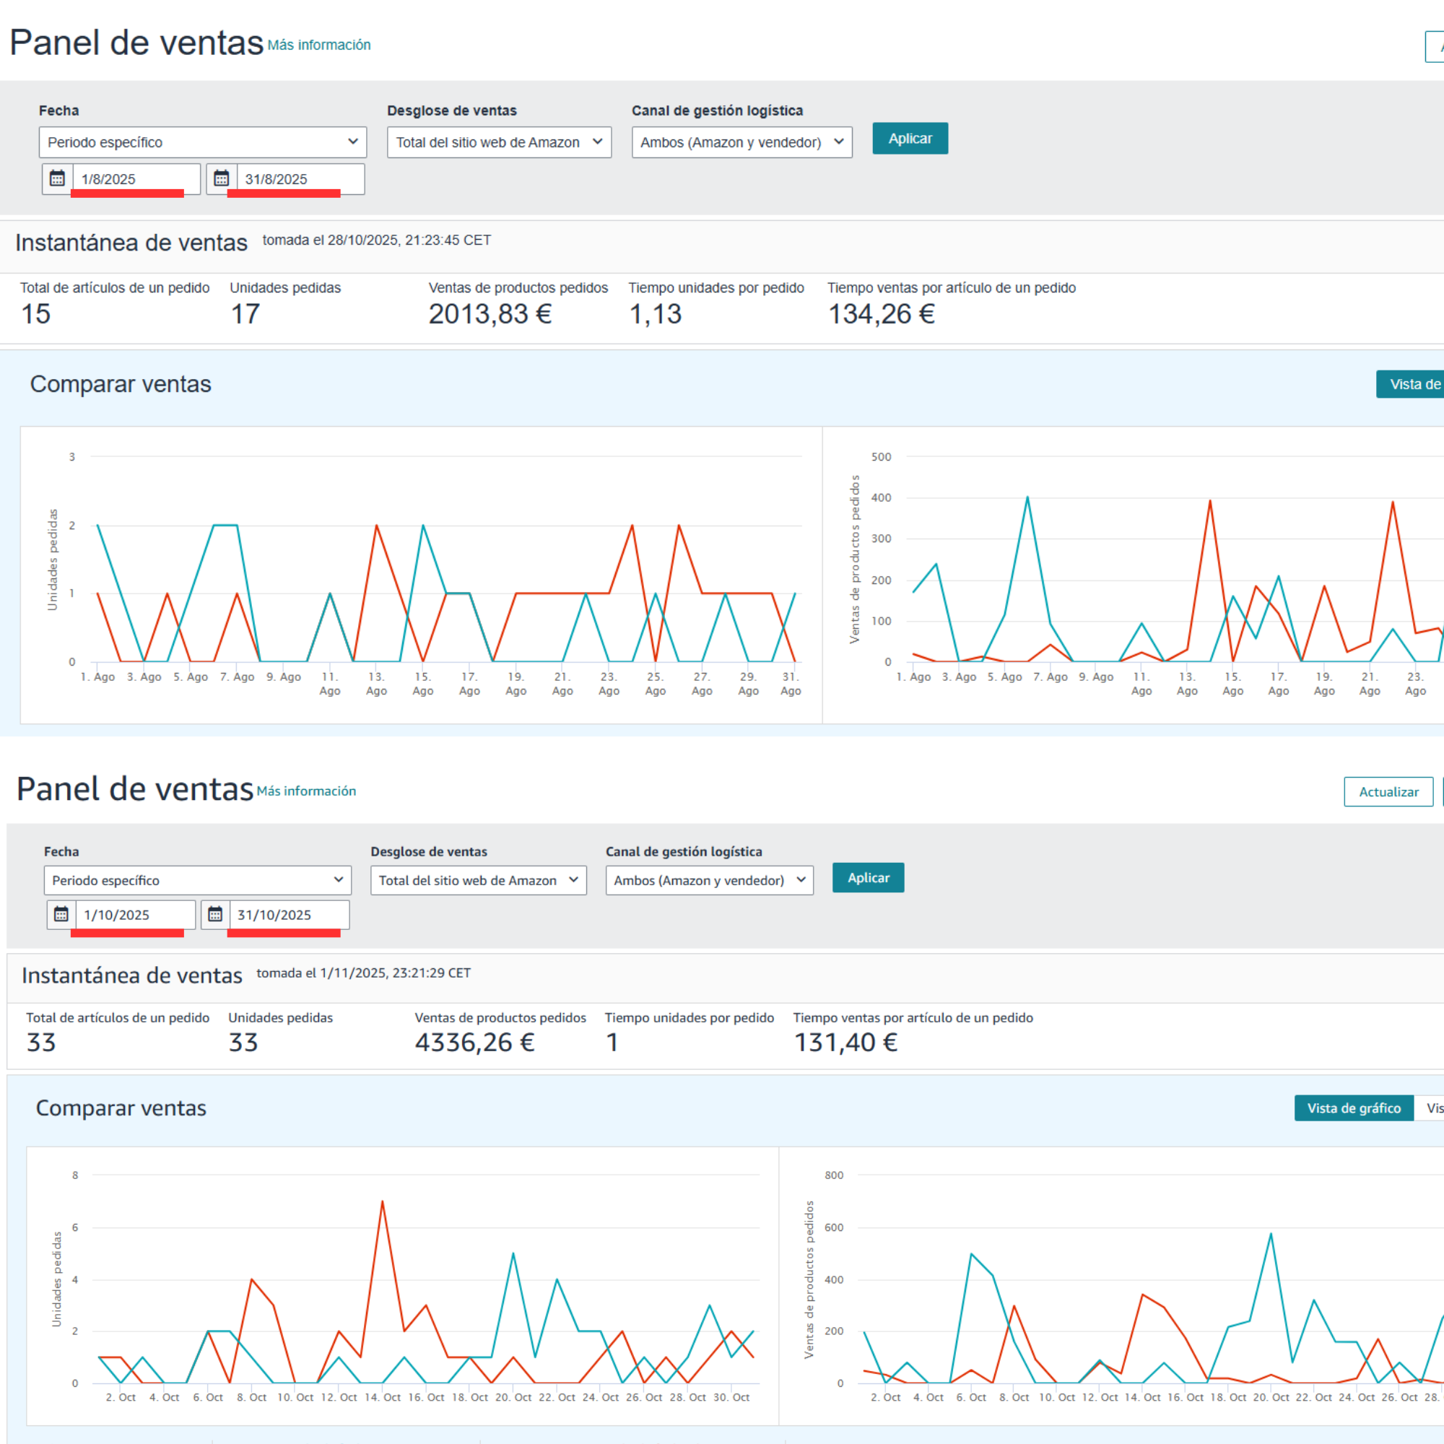Open lower 'Más información' link
The height and width of the screenshot is (1444, 1444).
306,791
